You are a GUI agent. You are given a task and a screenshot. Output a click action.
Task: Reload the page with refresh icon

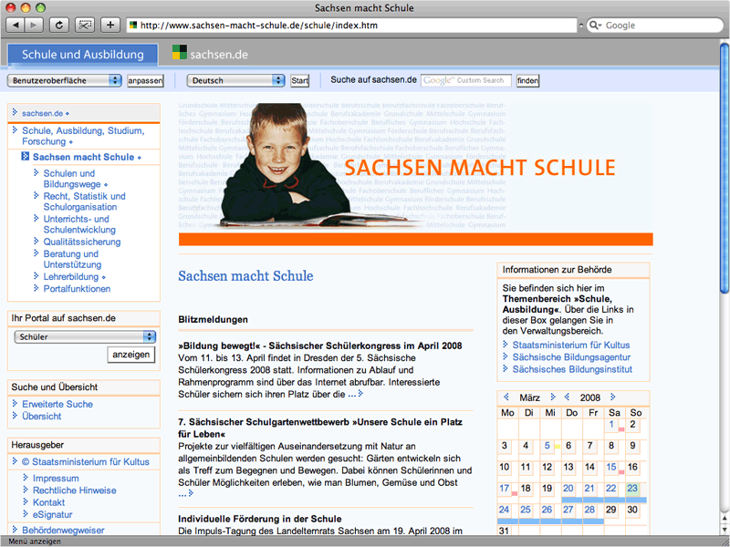(x=60, y=25)
